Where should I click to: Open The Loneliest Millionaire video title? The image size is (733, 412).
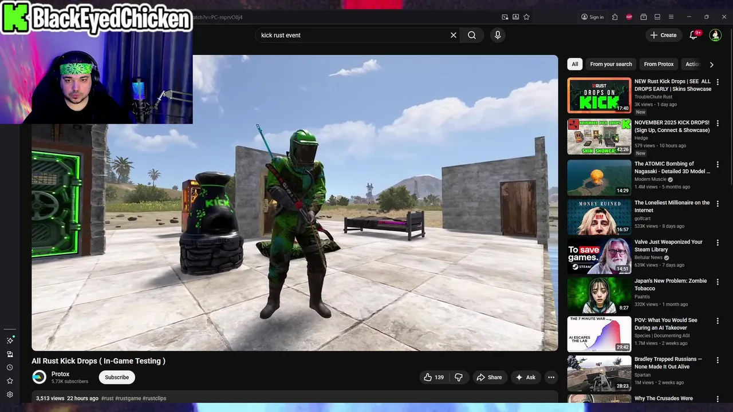click(672, 206)
